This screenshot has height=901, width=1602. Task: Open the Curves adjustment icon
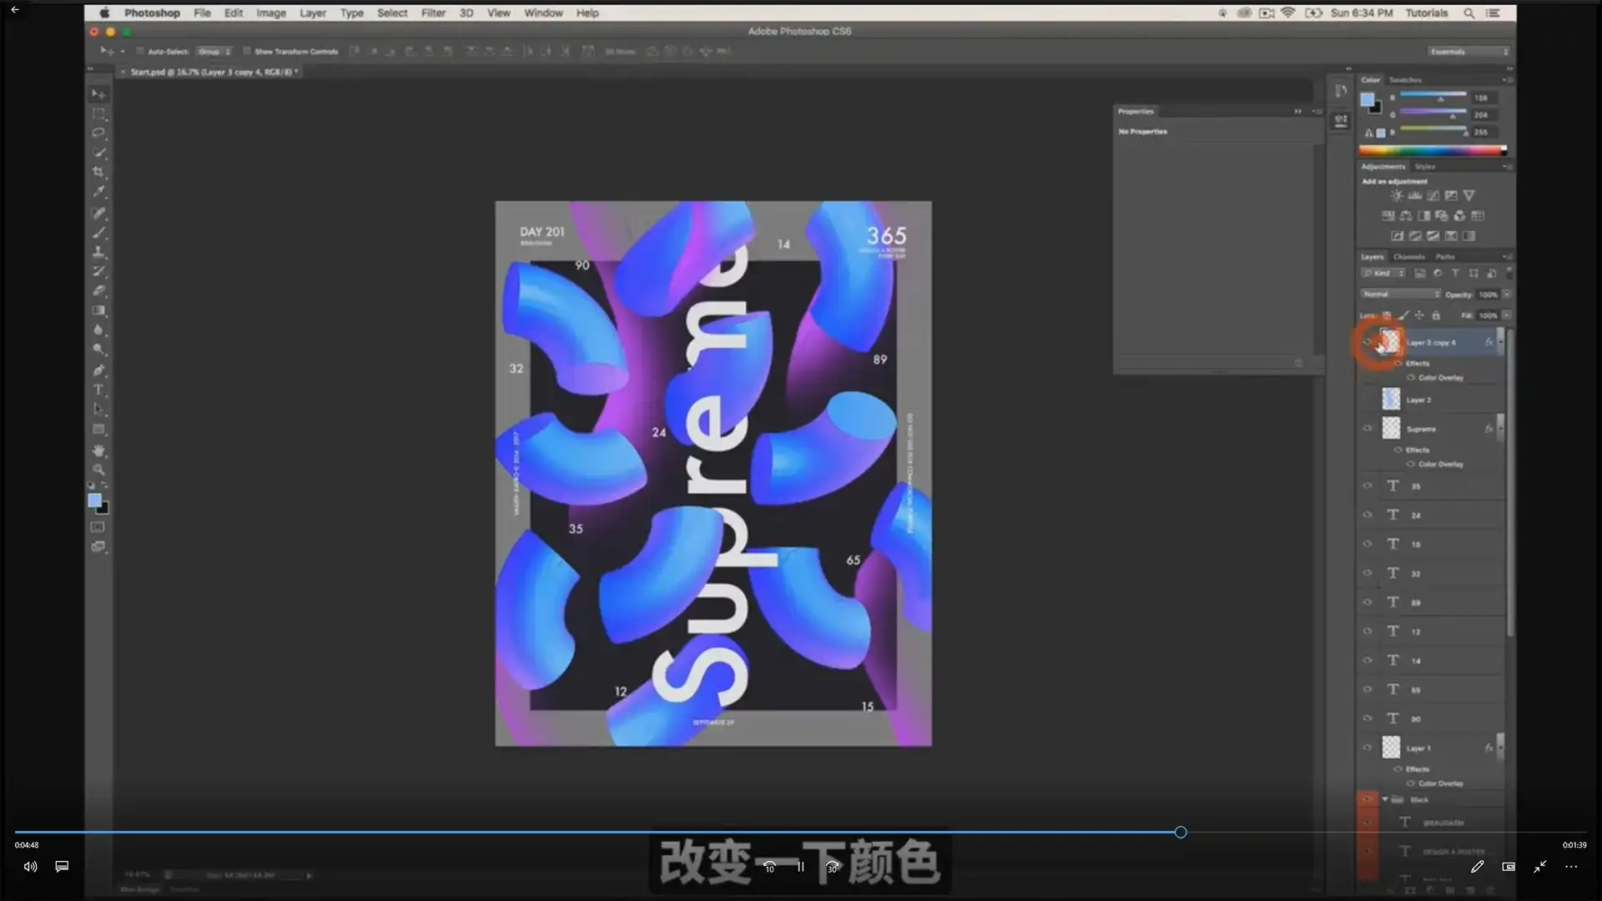click(x=1433, y=194)
